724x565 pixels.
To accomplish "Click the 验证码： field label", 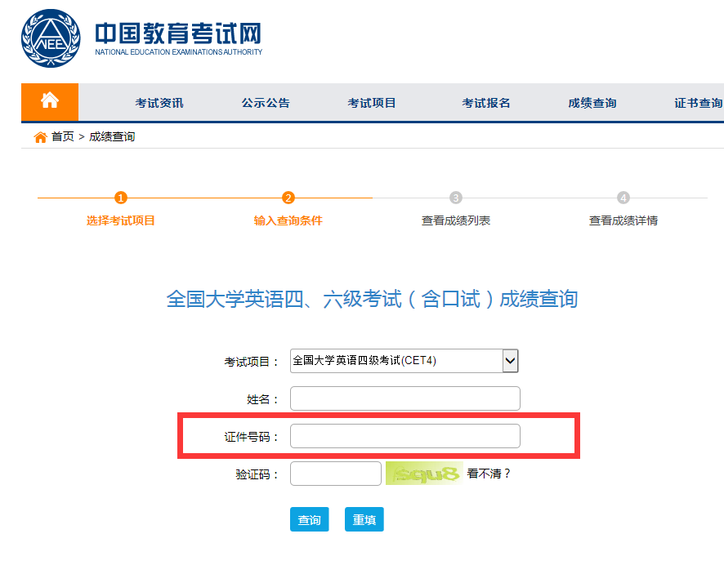I will pos(257,474).
